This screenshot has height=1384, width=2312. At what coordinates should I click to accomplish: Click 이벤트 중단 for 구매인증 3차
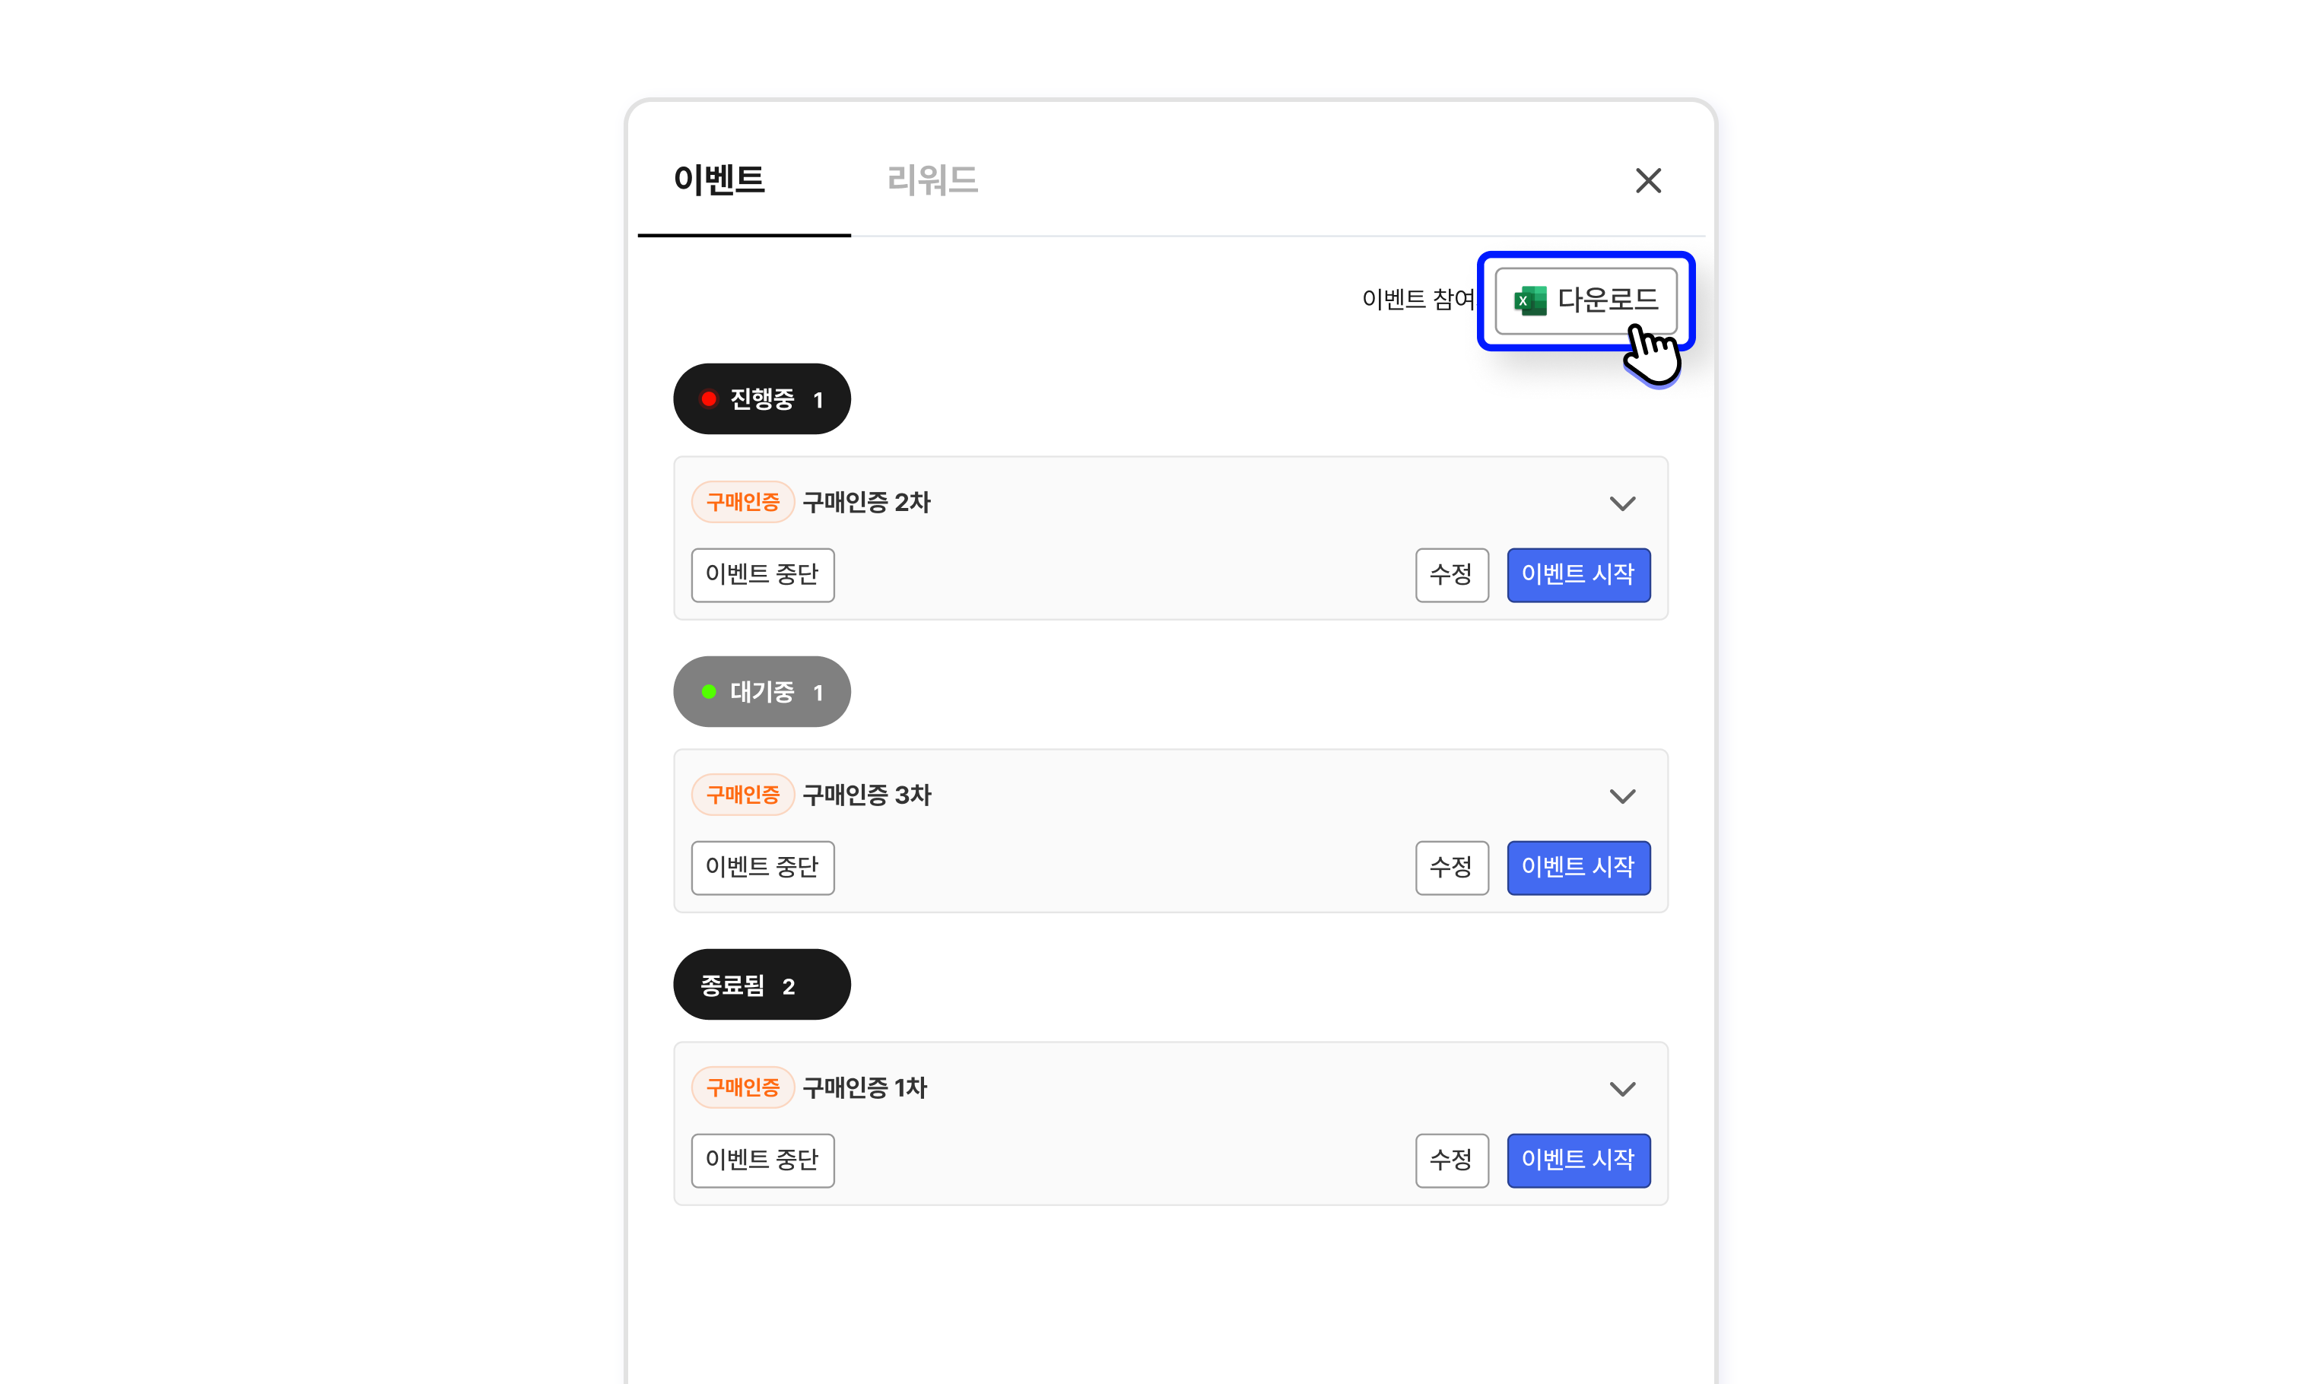pos(762,868)
